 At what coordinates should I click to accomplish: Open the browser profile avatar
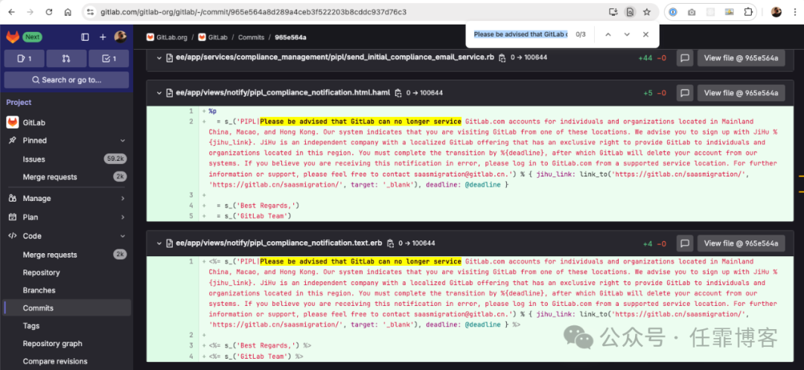[x=776, y=12]
